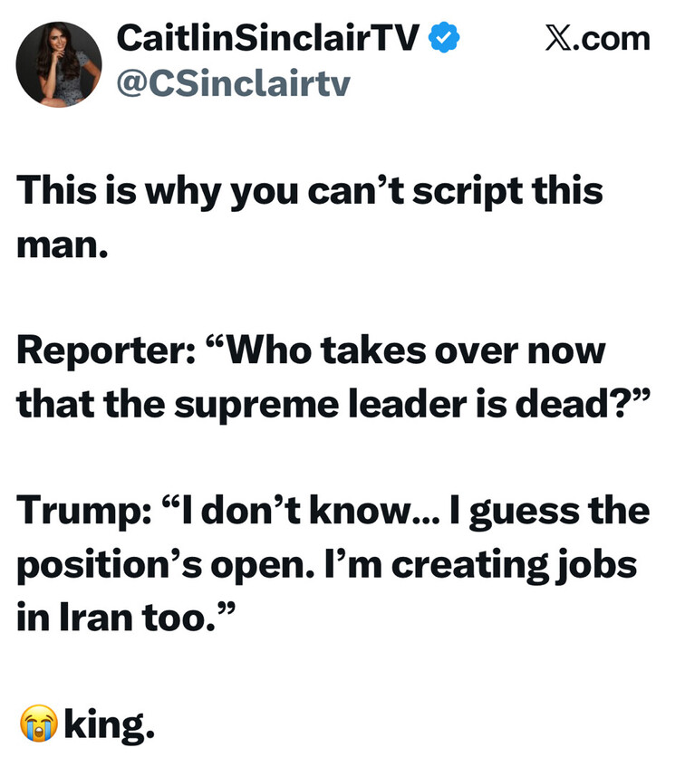This screenshot has width=685, height=767.
Task: Click the "Reporter:" label in the tweet
Action: tap(101, 350)
